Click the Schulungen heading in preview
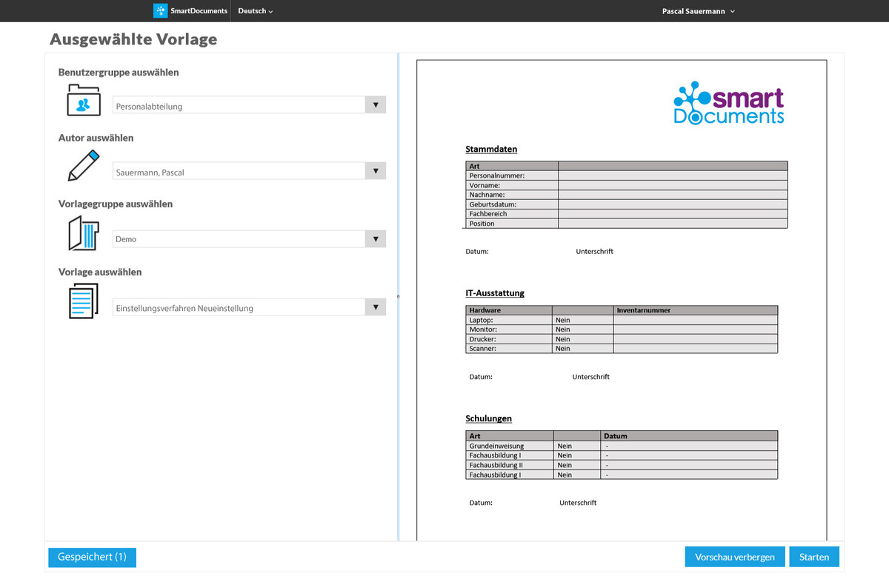This screenshot has height=579, width=889. point(488,418)
